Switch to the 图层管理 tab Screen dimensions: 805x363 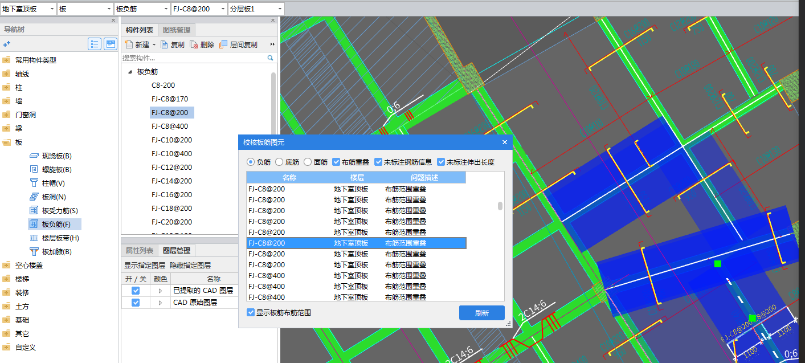pos(177,250)
